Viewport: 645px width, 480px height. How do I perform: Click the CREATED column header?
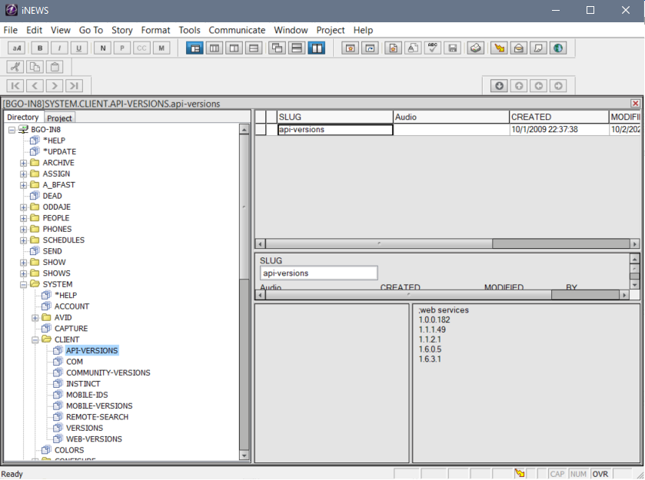(558, 117)
